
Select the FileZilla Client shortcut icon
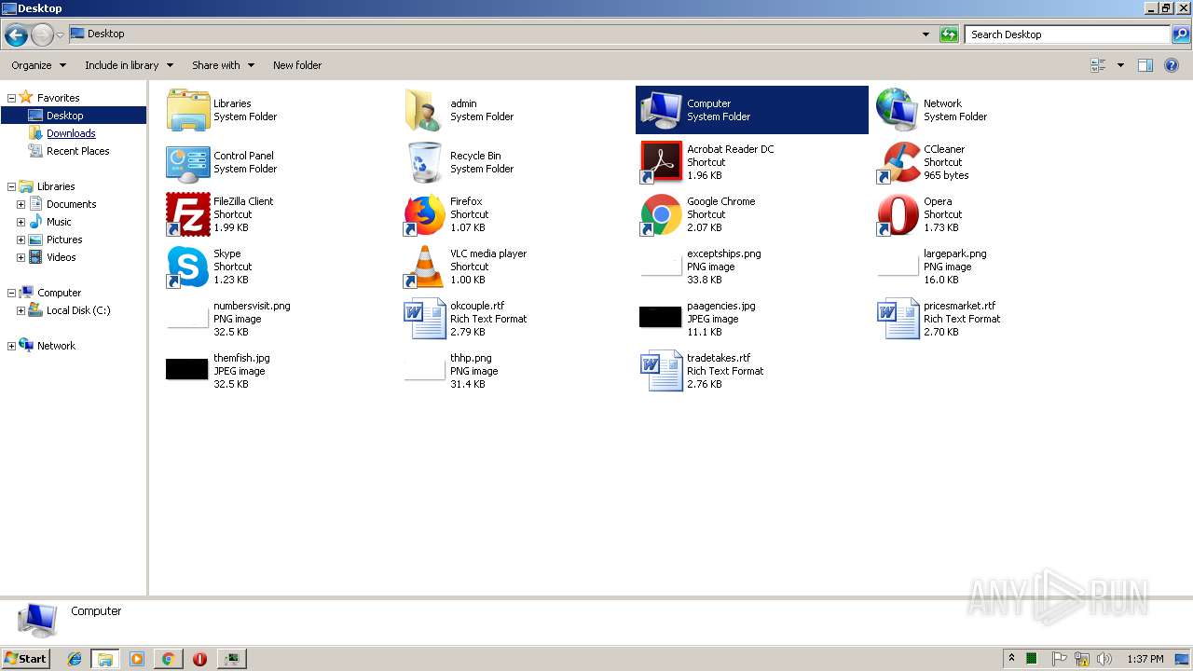click(188, 214)
